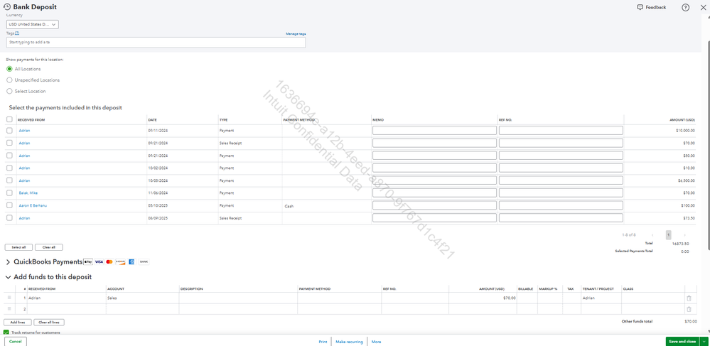Grab the drag handle for line 1
Screen dimensions: 710x346
point(9,298)
